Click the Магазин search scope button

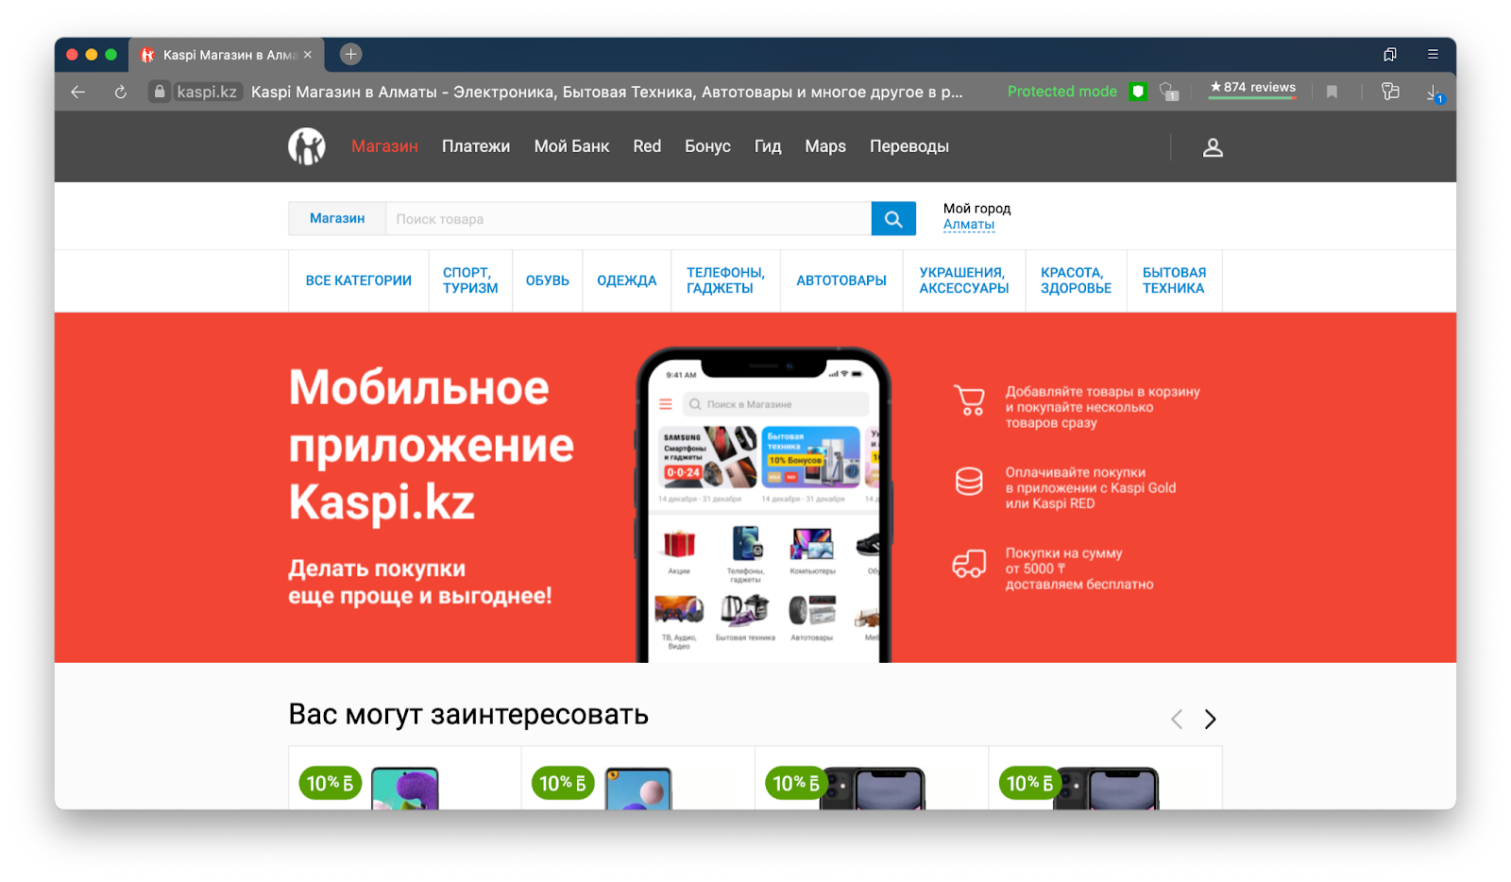[337, 219]
